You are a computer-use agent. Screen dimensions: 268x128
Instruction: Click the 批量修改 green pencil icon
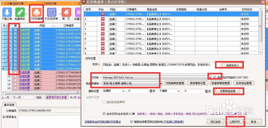click(20, 12)
